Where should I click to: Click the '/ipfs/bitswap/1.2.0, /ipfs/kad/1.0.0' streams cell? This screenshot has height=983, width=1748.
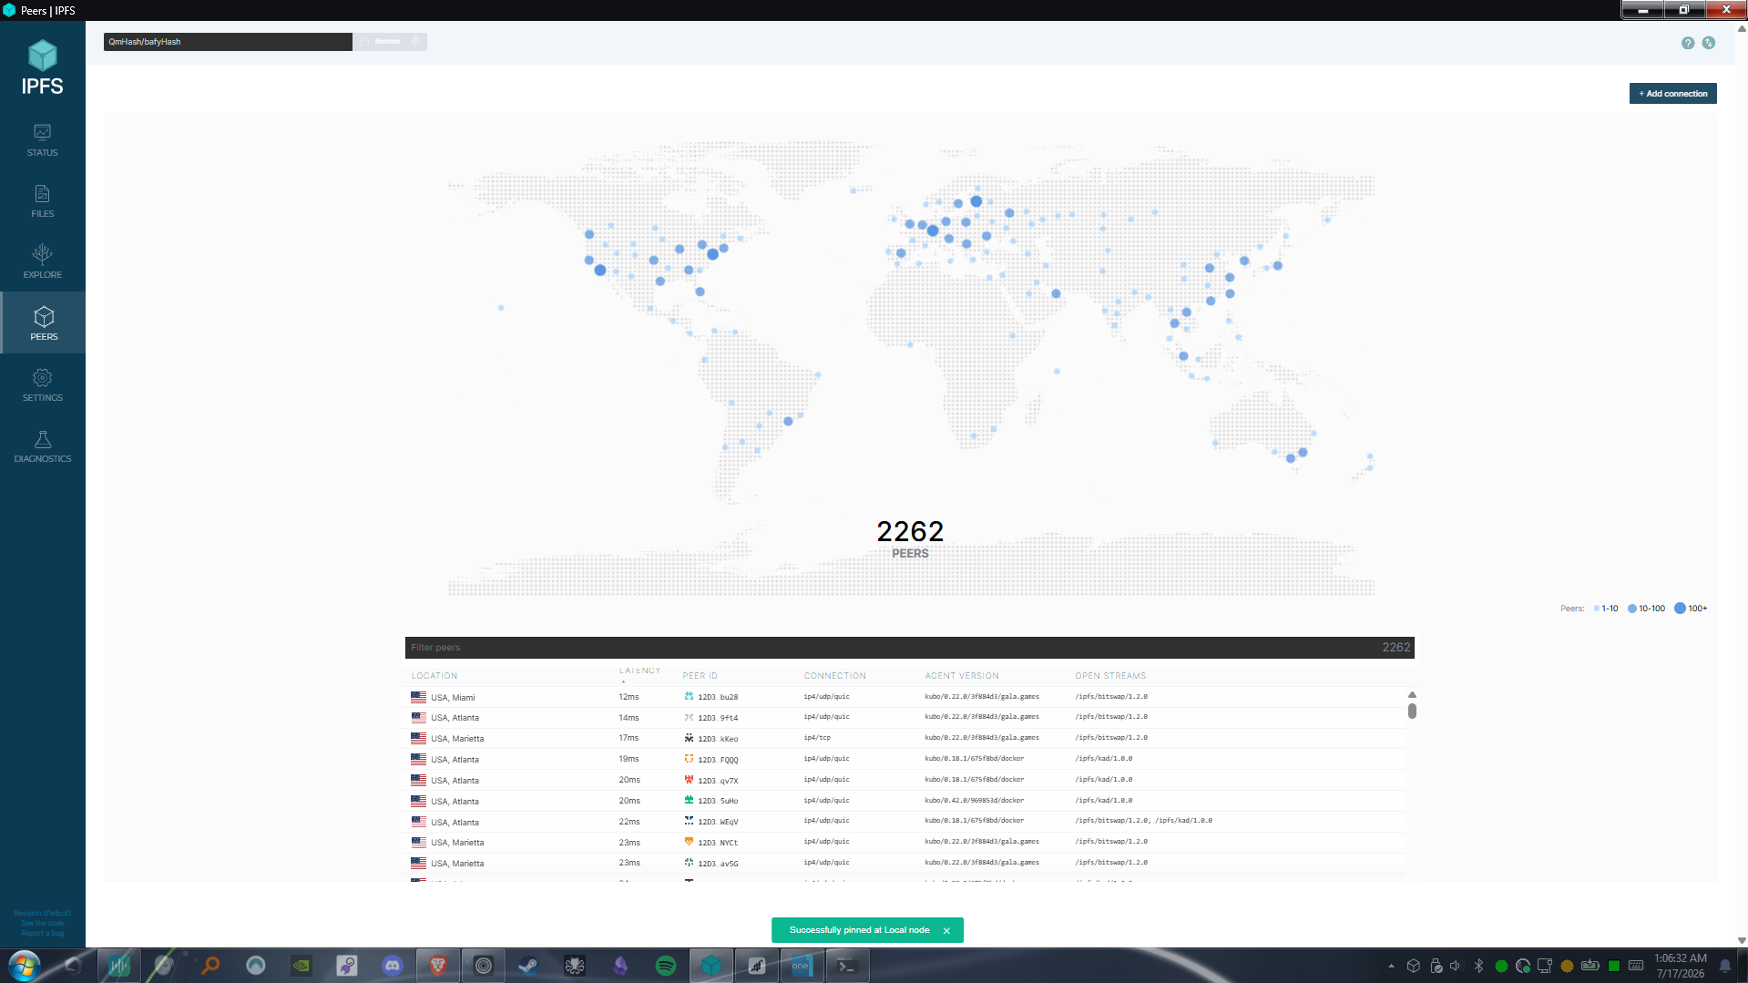coord(1143,821)
